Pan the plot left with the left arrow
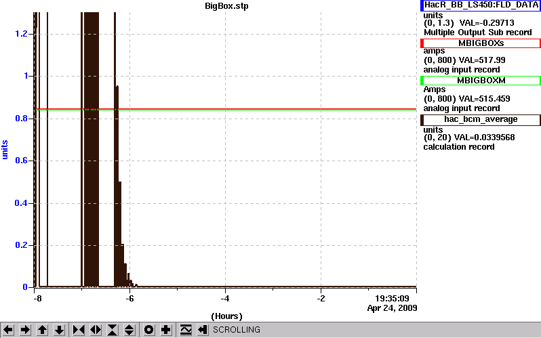The height and width of the screenshot is (338, 541). [x=8, y=330]
